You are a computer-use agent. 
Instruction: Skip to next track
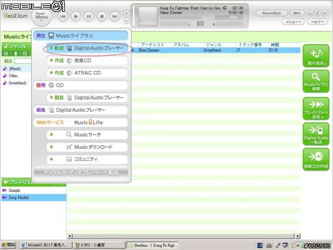(x=115, y=16)
